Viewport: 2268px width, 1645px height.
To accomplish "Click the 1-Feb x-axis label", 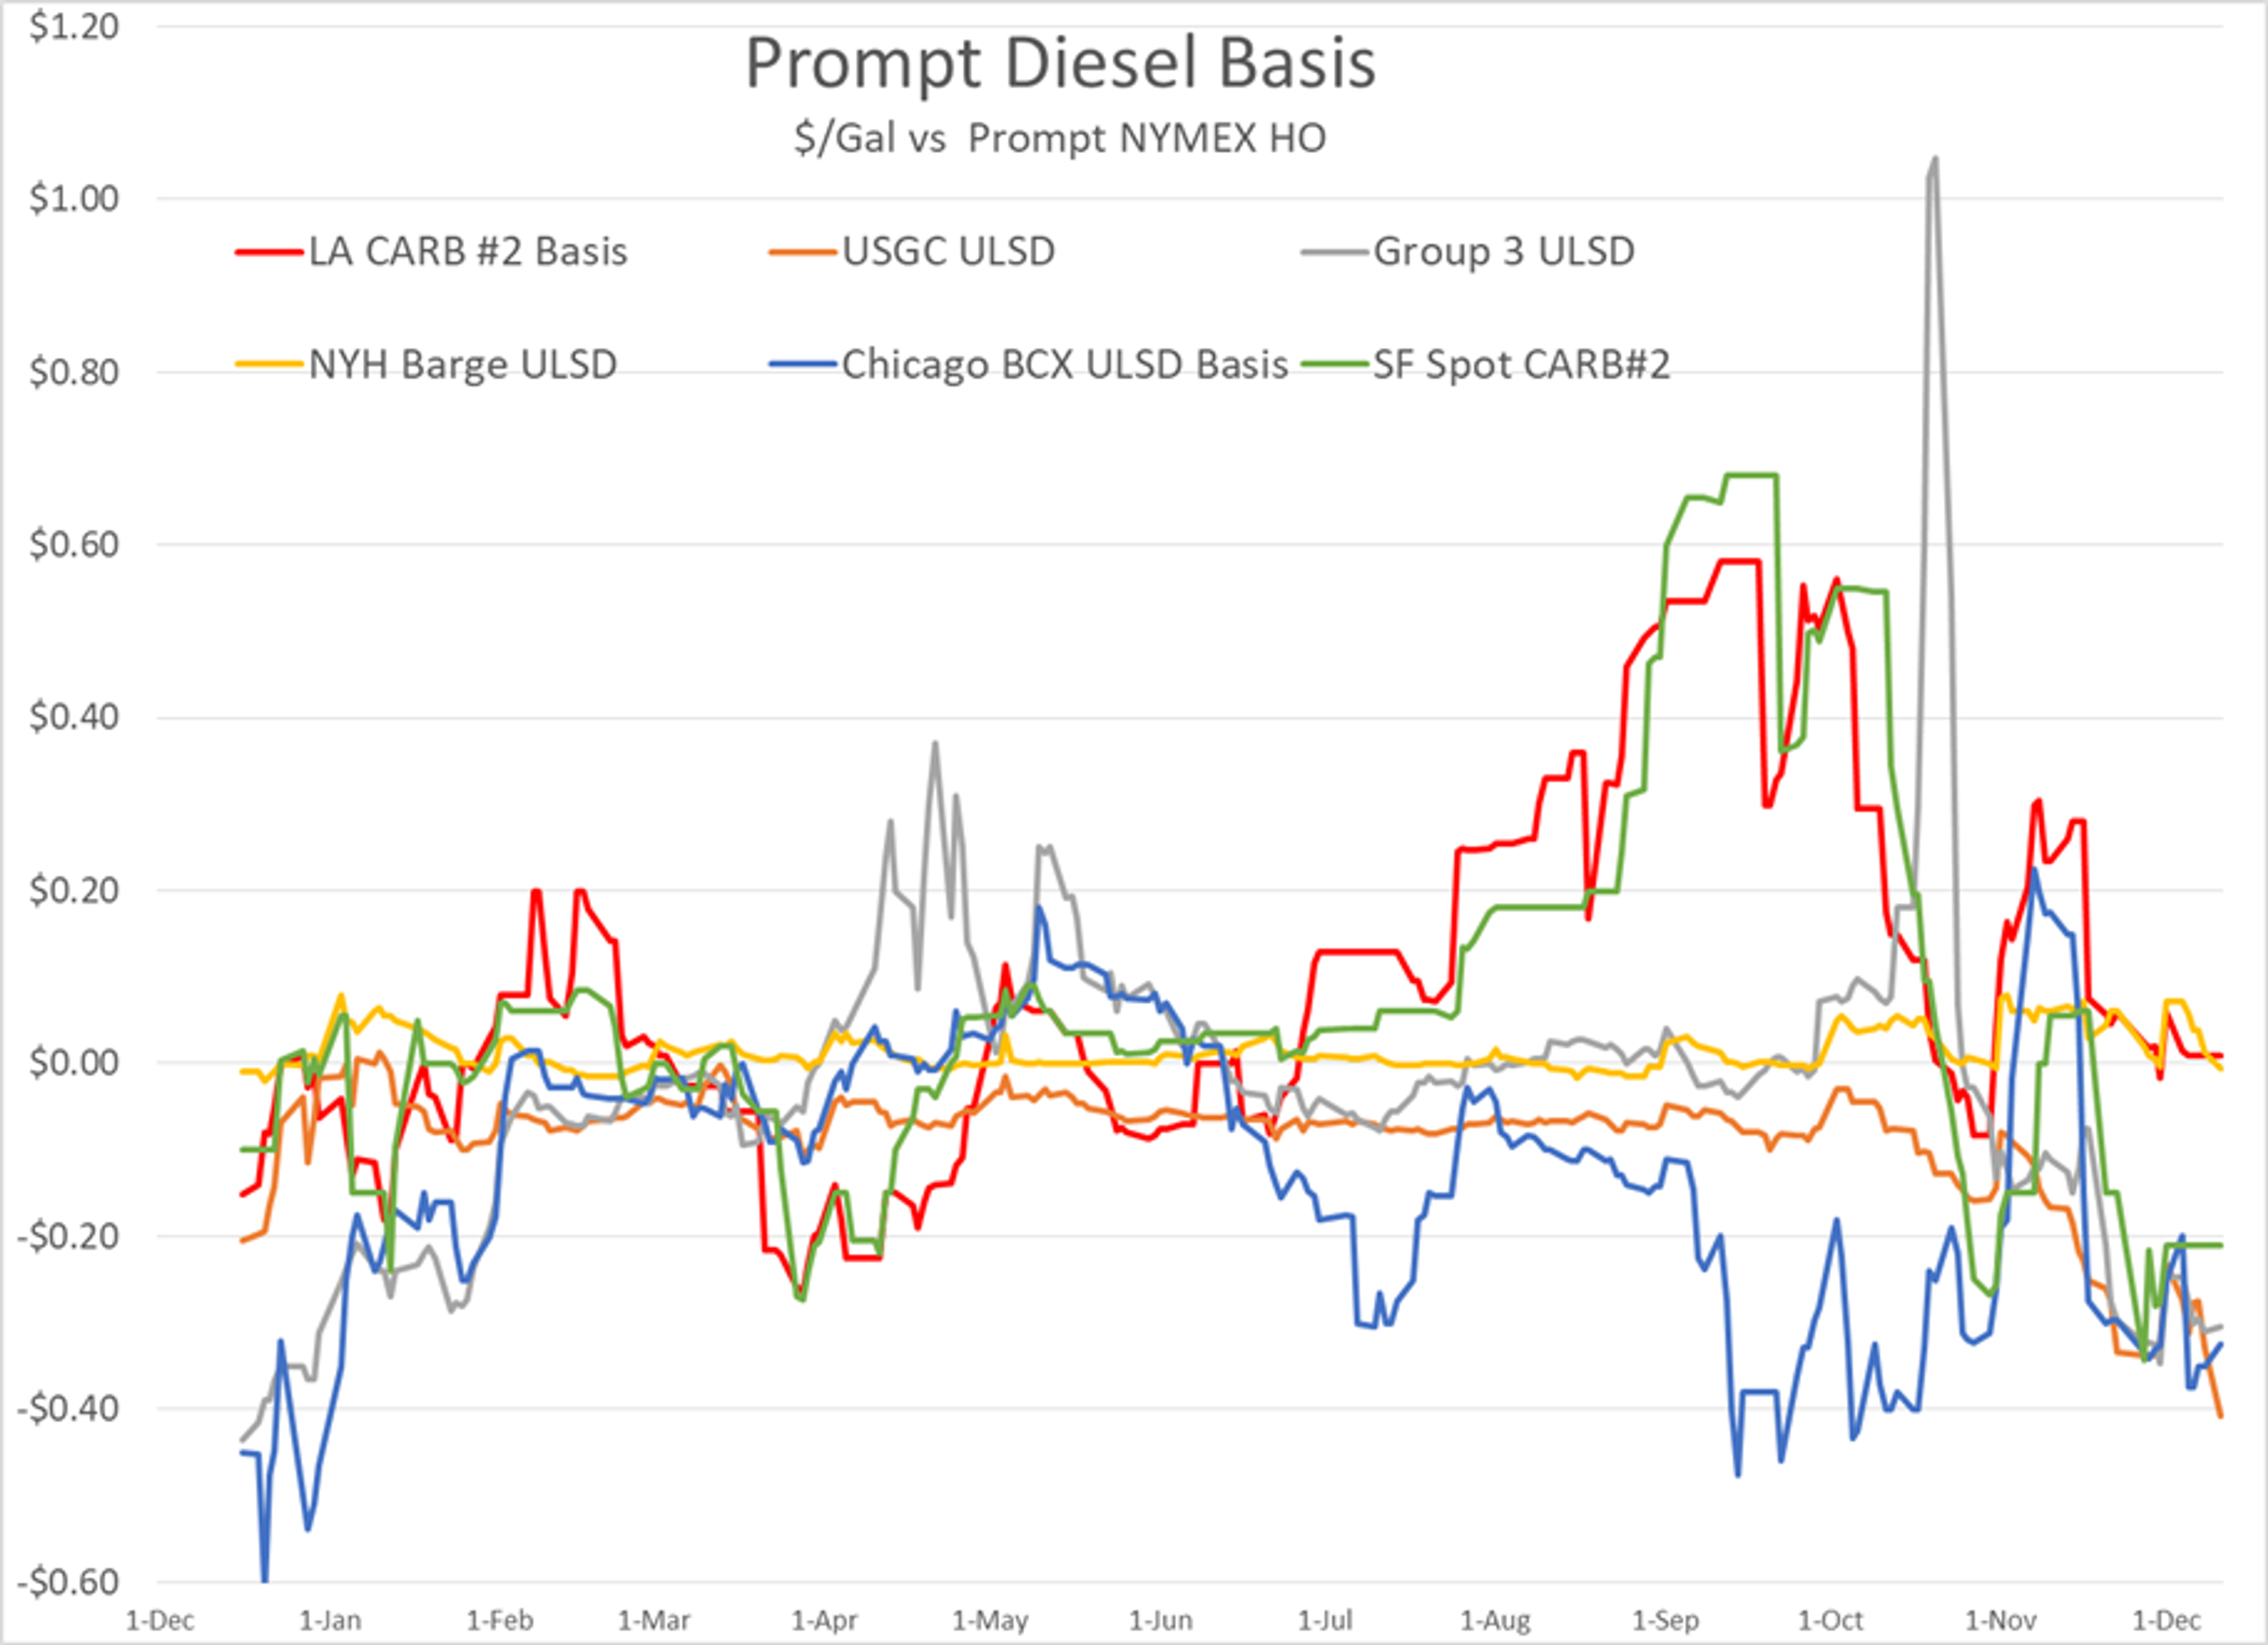I will (x=499, y=1620).
